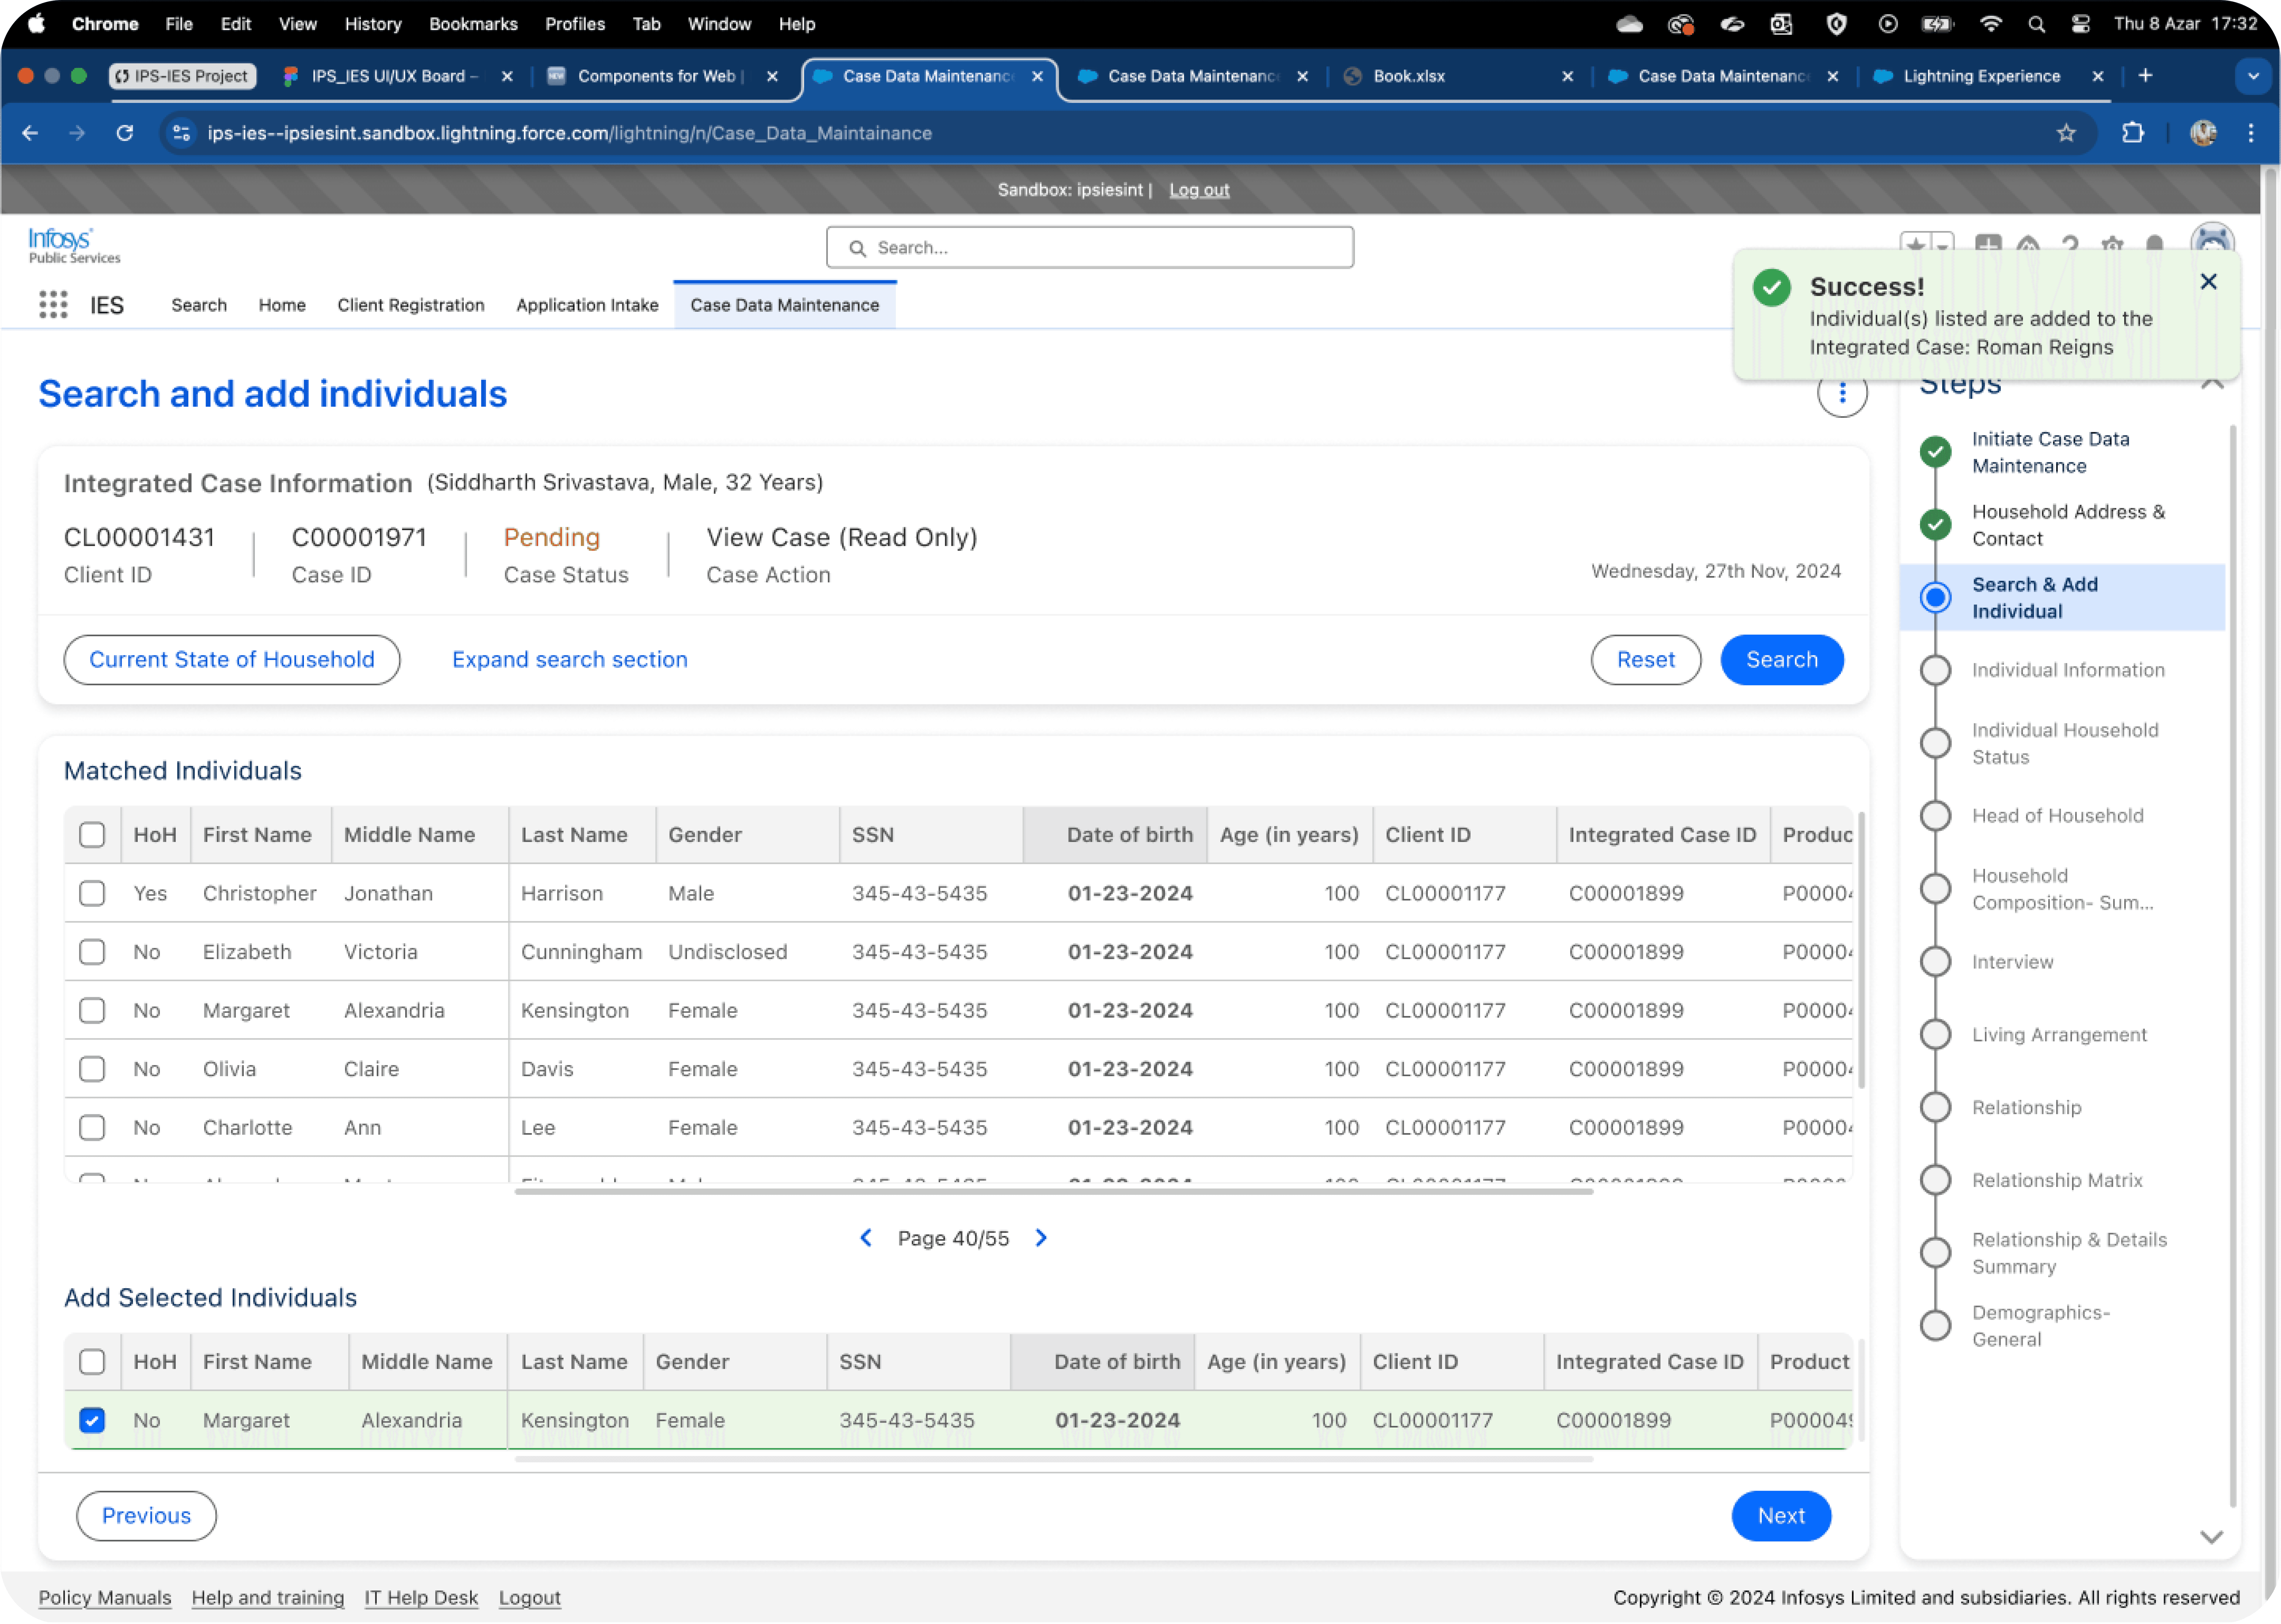Switch to Application Intake tab
The width and height of the screenshot is (2281, 1624).
click(x=587, y=305)
